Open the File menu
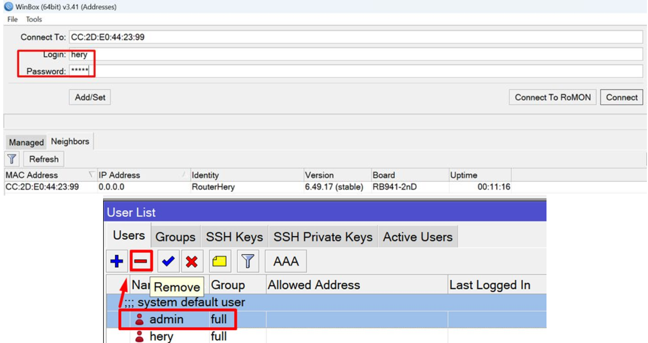The image size is (648, 343). coord(12,19)
